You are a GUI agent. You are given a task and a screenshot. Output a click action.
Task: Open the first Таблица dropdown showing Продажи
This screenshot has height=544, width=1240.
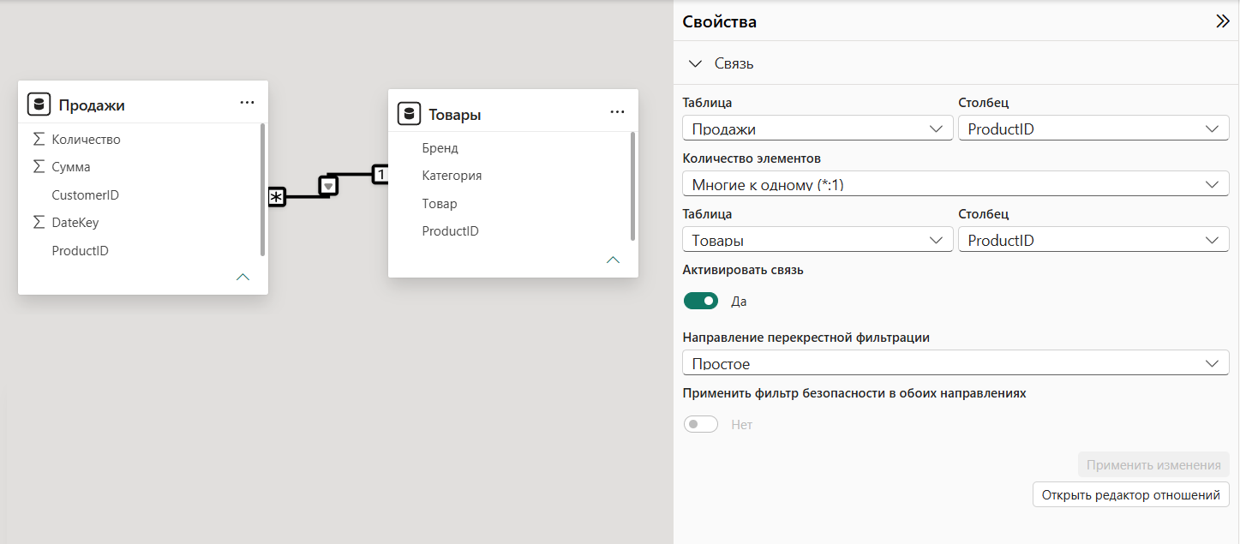coord(818,129)
